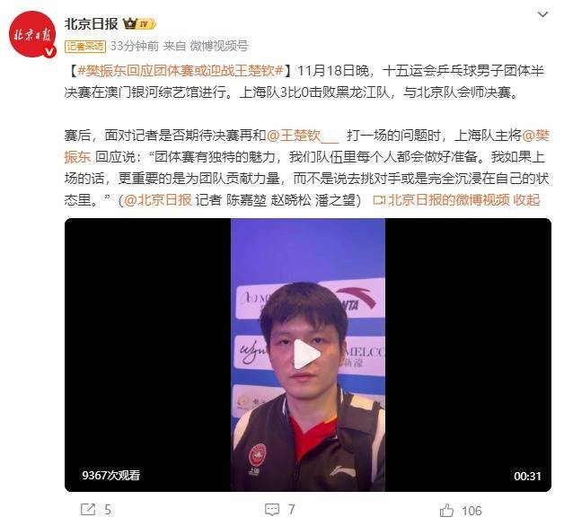Like the post with thumbs-up icon
Image resolution: width=564 pixels, height=526 pixels.
click(446, 511)
